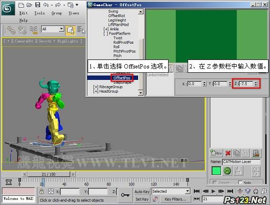The image size is (270, 205).
Task: Open the All selection filter dropdown
Action: click(x=61, y=29)
